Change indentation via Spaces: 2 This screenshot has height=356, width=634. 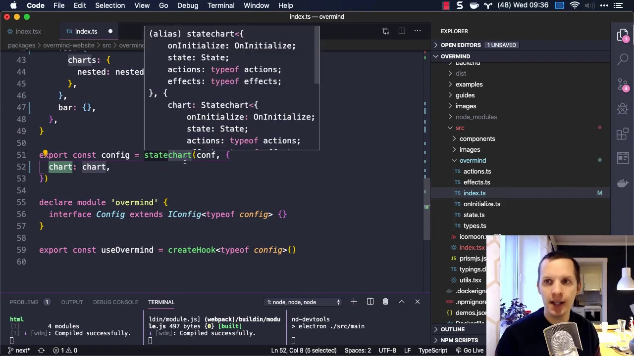pyautogui.click(x=358, y=351)
